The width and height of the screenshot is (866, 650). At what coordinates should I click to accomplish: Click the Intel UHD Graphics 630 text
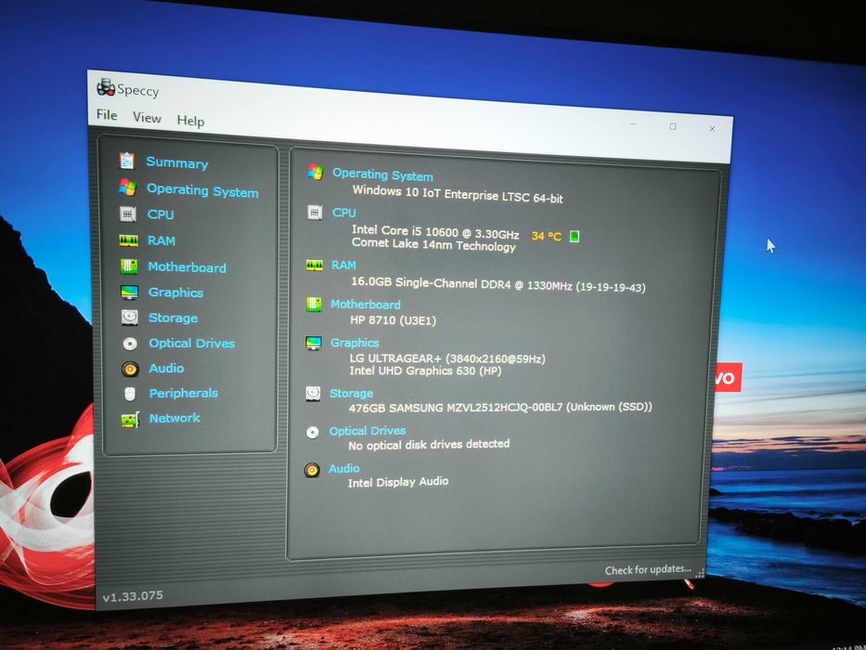point(425,370)
